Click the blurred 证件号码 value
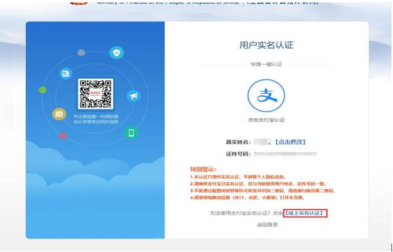The image size is (393, 252). (x=282, y=153)
